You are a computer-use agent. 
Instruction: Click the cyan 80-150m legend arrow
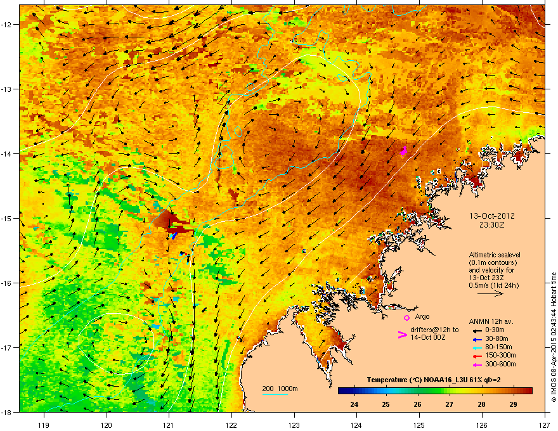pos(476,347)
